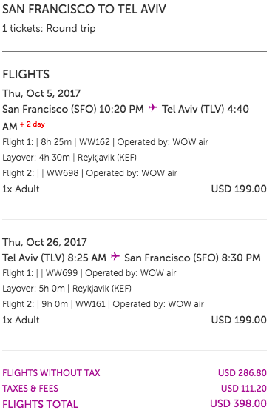
Task: Click the Taxes & Fees label
Action: click(30, 389)
